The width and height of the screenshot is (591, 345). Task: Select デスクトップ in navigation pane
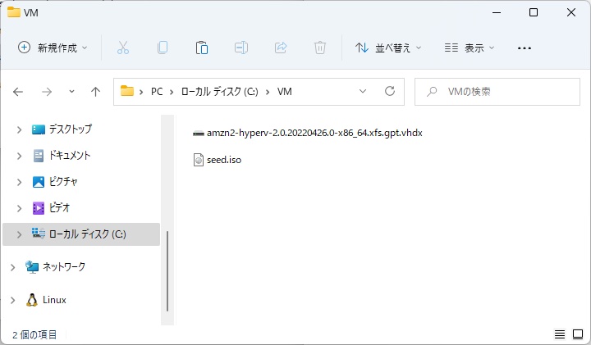70,129
